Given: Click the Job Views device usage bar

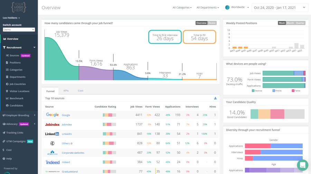Looking at the screenshot, I should 284,73.
